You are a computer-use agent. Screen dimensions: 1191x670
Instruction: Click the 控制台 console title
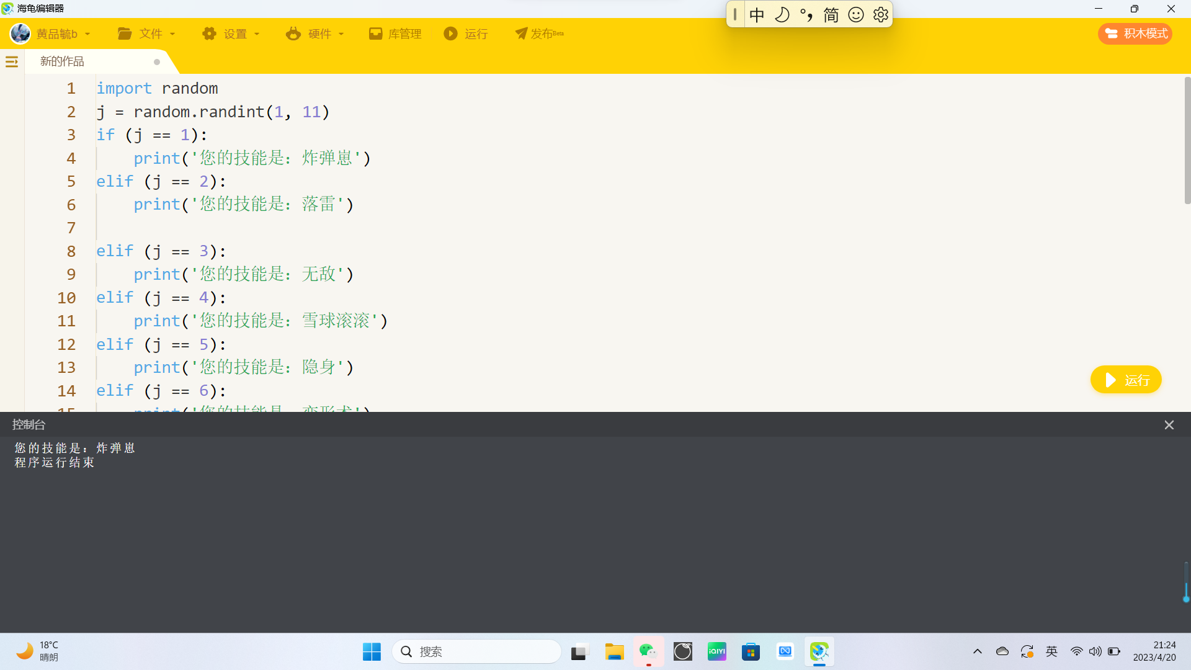point(29,424)
